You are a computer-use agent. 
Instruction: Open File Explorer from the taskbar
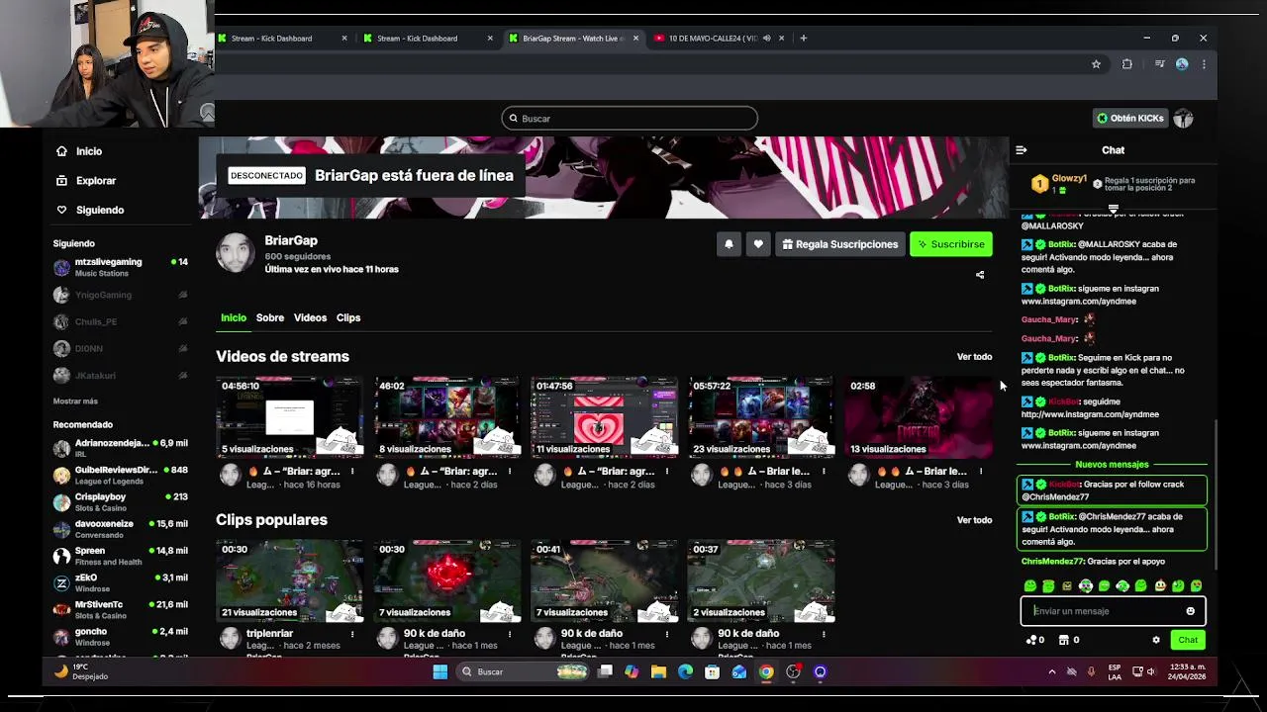[x=658, y=672]
